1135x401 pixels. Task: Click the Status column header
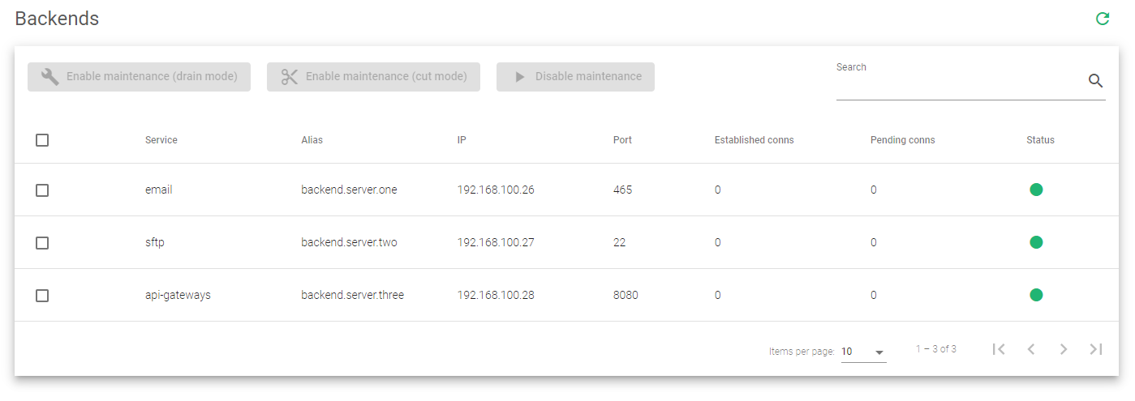[x=1040, y=140]
